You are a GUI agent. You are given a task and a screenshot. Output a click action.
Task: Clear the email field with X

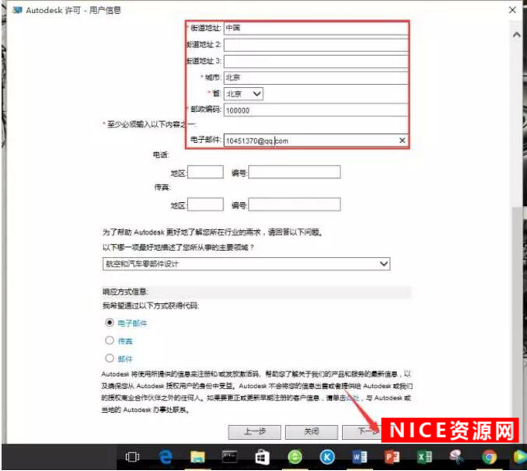pyautogui.click(x=402, y=140)
